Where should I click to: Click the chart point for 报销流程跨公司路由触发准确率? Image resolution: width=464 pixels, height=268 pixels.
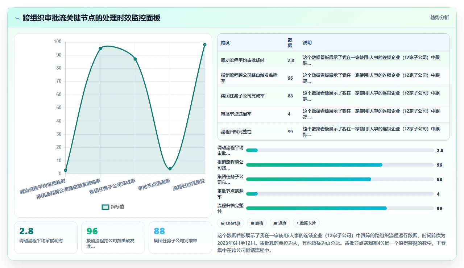click(100, 49)
